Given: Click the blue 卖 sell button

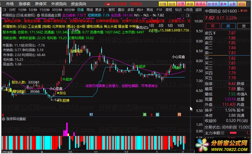Looking at the screenshot, I should (x=228, y=26).
